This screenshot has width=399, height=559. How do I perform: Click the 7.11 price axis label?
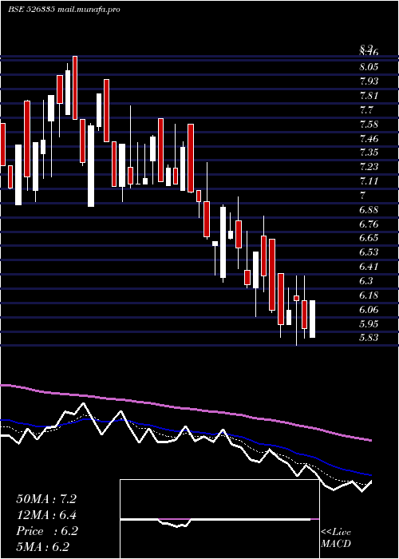pos(369,181)
